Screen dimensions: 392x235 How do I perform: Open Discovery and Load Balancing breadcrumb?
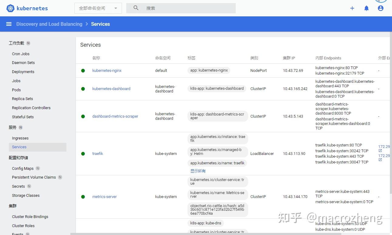49,24
